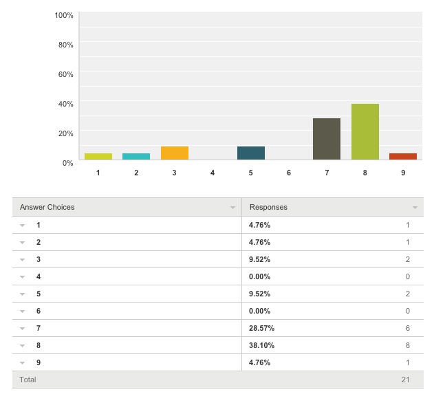Image resolution: width=434 pixels, height=394 pixels.
Task: Click the 38.10% response value
Action: (260, 346)
